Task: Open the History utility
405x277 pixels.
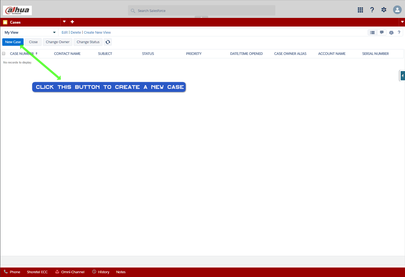Action: coord(101,272)
